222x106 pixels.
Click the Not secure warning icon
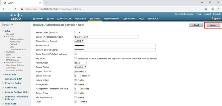22,9
